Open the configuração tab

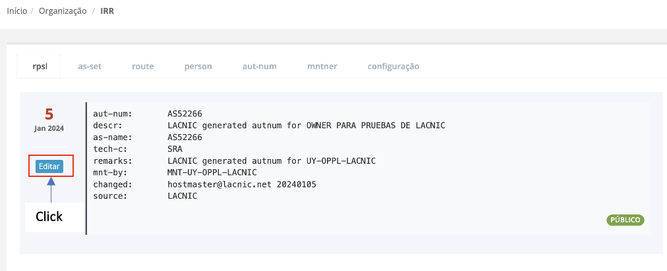point(393,66)
